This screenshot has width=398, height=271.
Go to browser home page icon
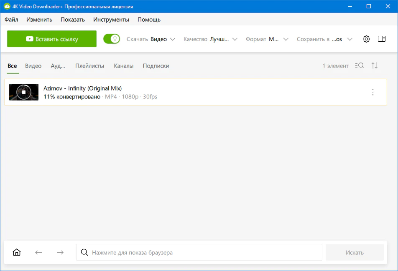click(17, 252)
